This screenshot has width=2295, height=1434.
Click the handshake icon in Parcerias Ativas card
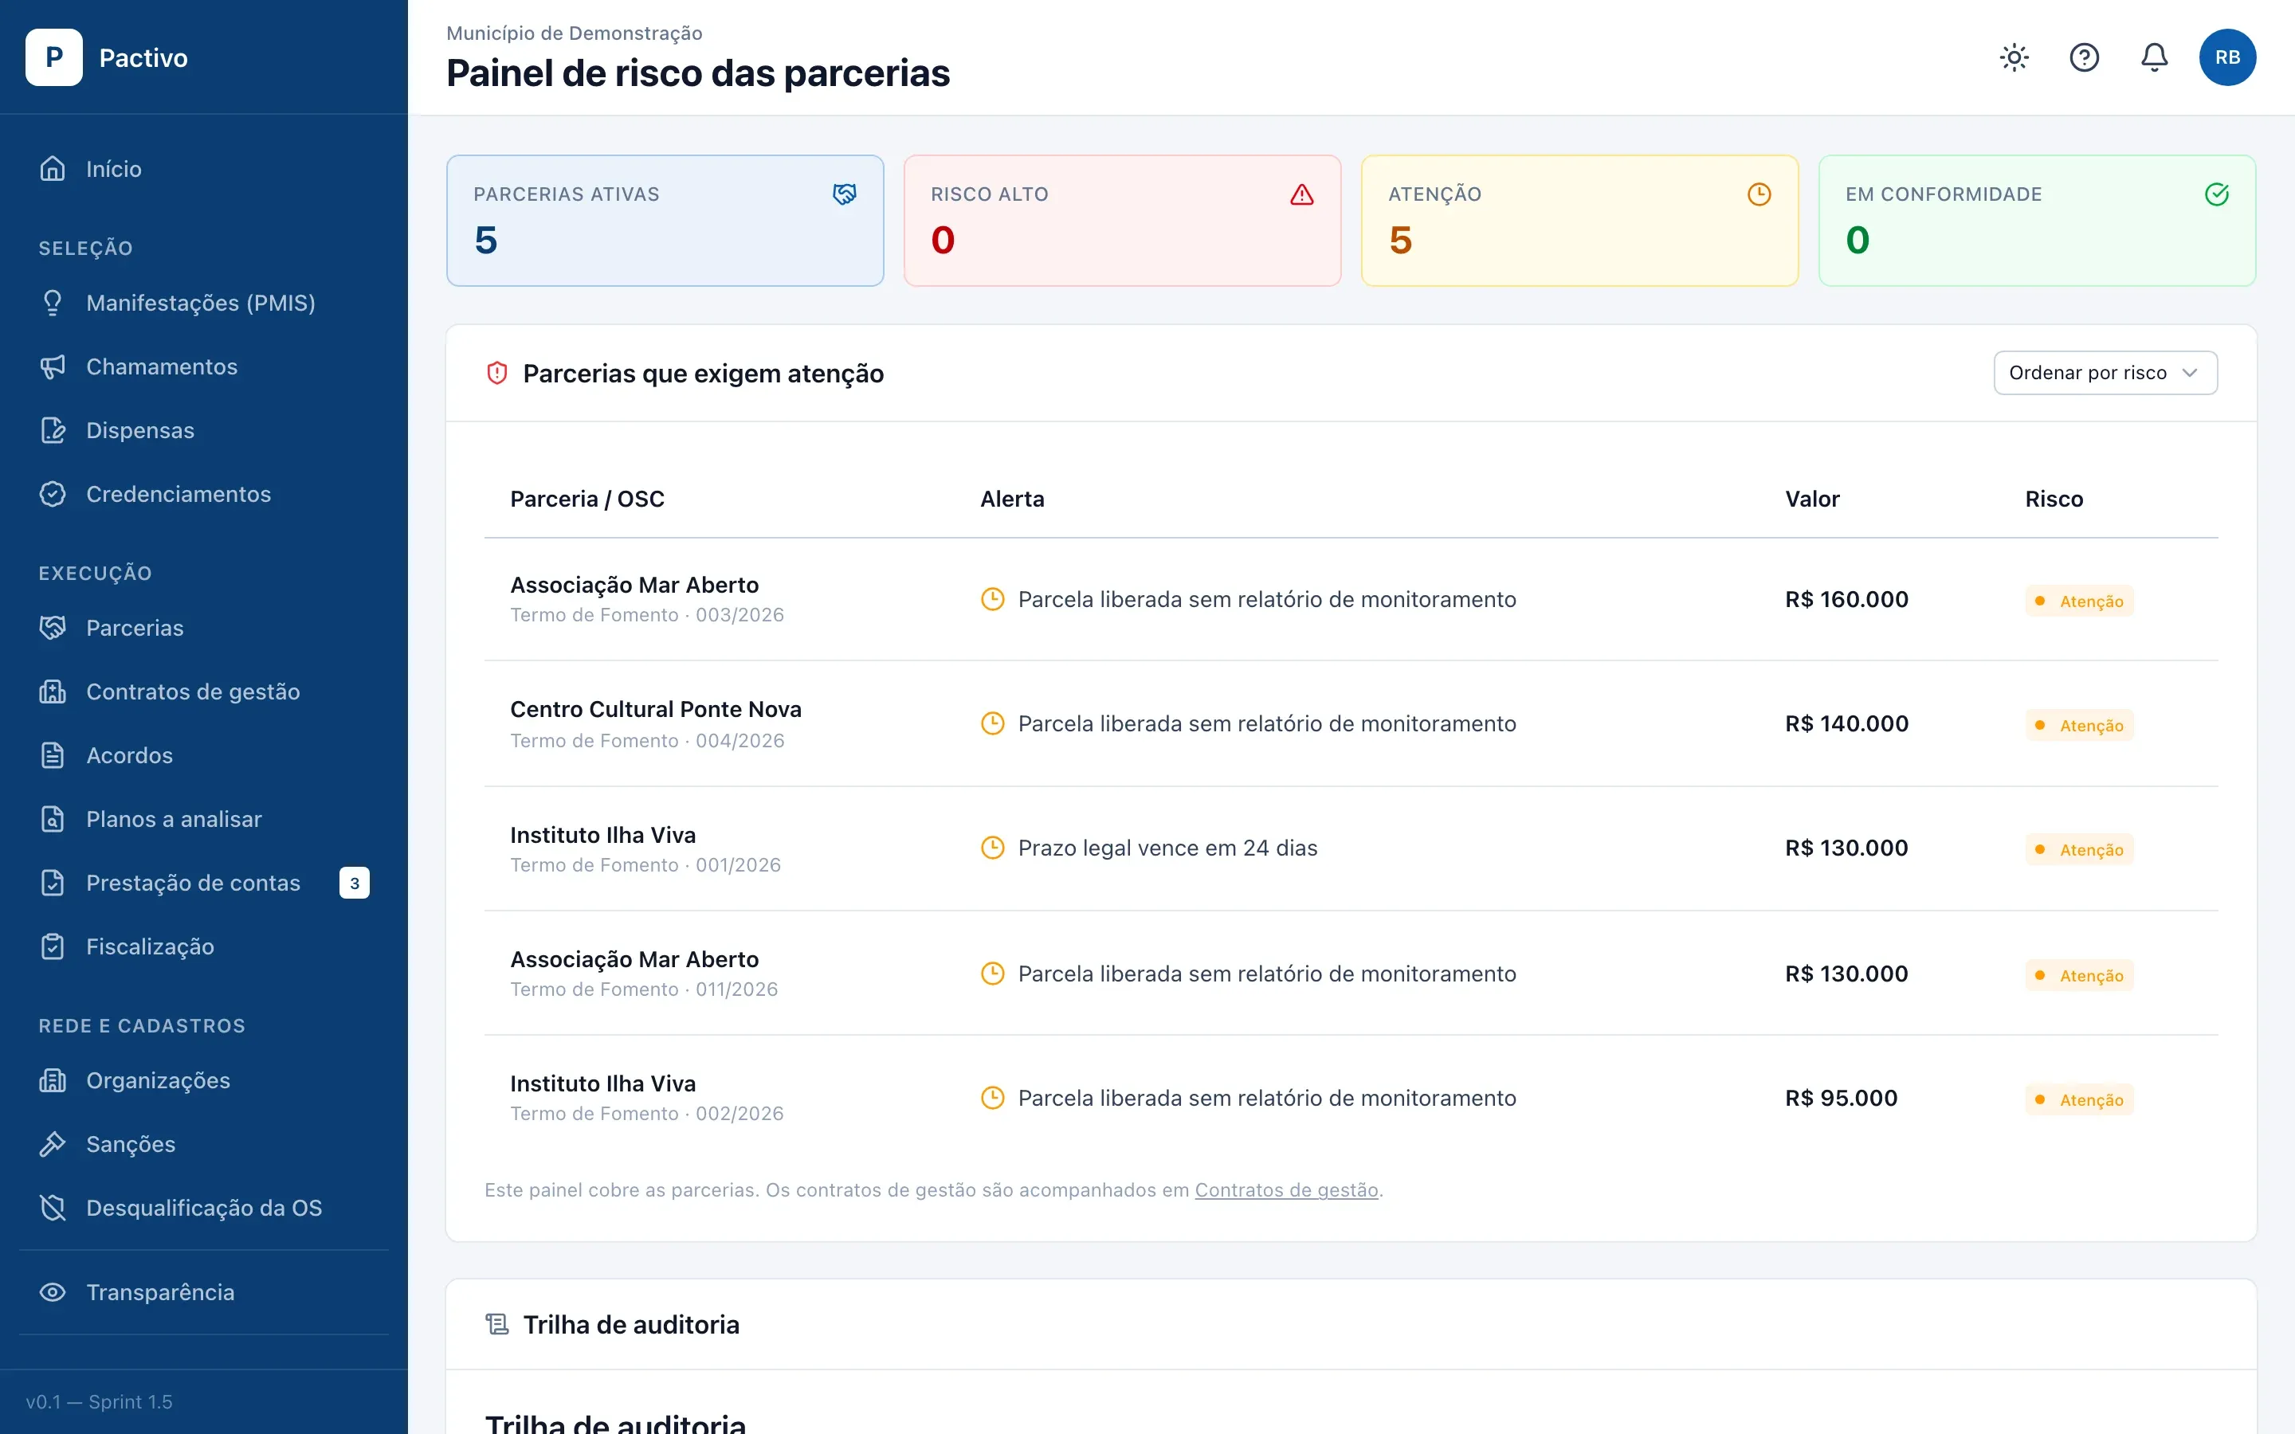click(x=844, y=194)
